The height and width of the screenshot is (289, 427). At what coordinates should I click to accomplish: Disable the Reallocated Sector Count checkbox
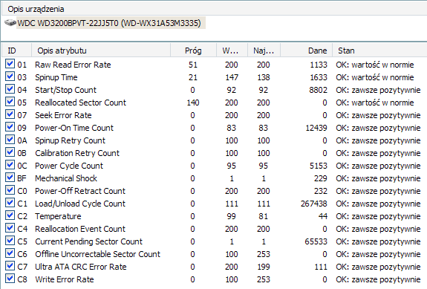click(10, 102)
